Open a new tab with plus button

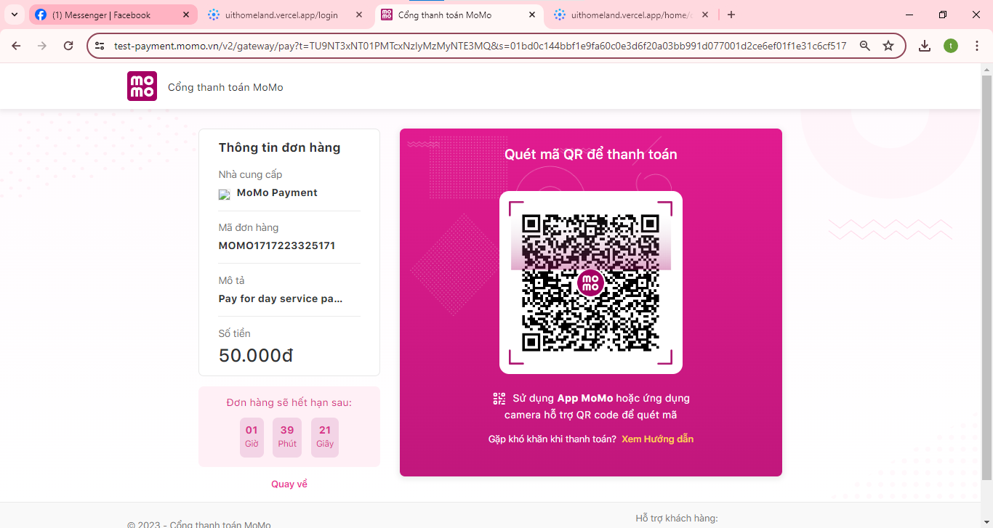point(731,15)
